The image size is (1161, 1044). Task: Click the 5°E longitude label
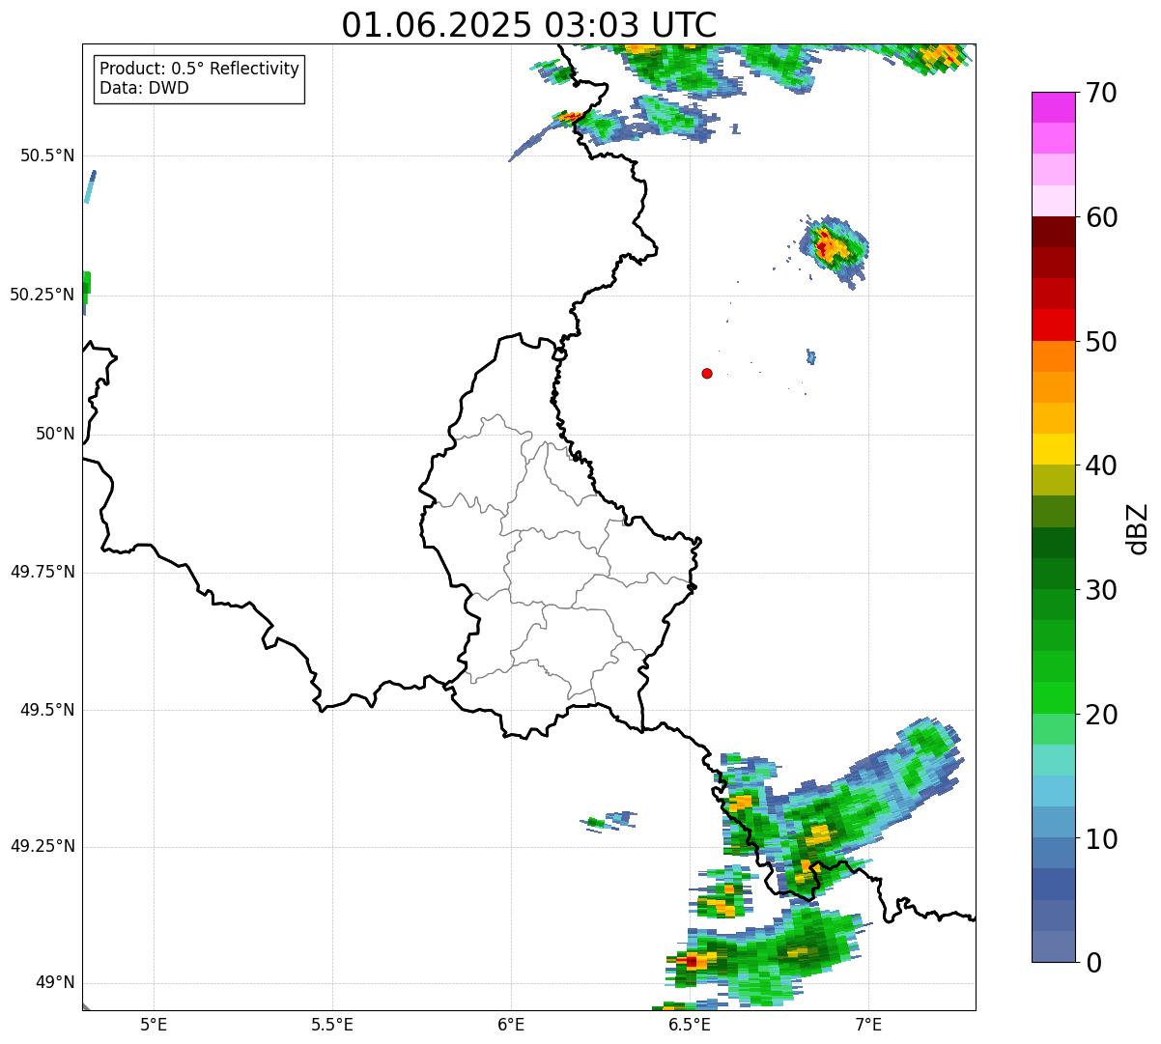[154, 1024]
